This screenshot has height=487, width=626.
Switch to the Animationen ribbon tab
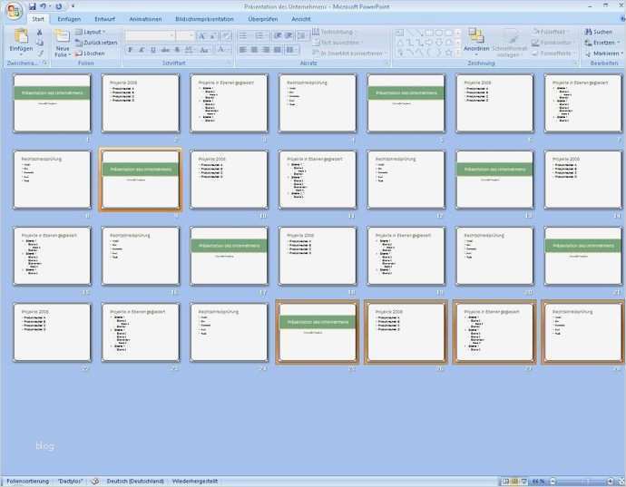[x=145, y=19]
